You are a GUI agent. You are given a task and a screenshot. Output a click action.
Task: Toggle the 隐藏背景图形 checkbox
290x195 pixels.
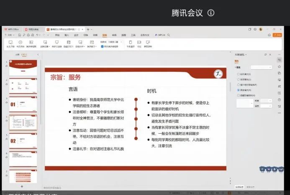(x=239, y=95)
